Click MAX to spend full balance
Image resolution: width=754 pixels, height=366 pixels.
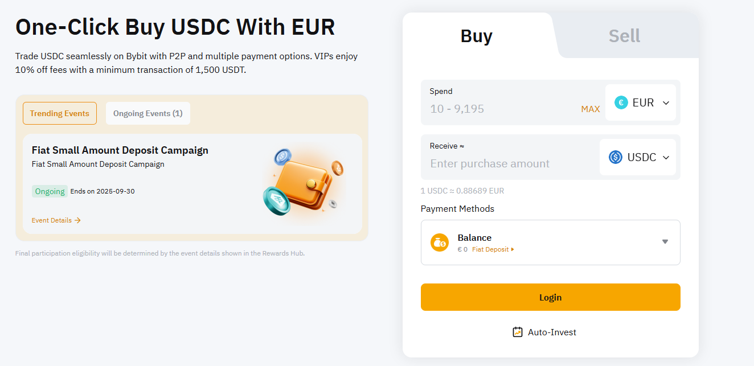pos(590,108)
